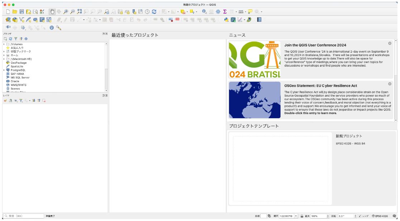Toggle the scale lock icon in status bar
The height and width of the screenshot is (221, 400).
point(302,216)
